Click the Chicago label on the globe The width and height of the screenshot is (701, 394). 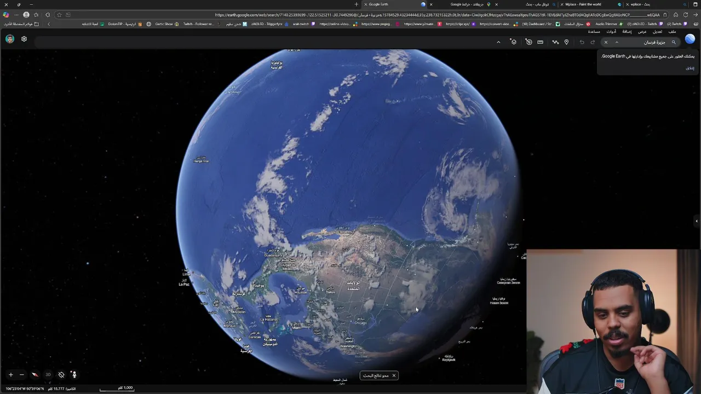[x=360, y=323]
